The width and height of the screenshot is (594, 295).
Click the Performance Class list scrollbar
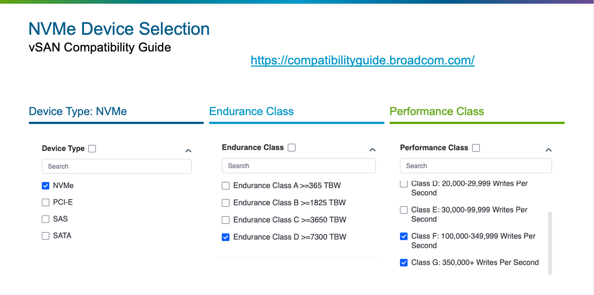point(550,242)
